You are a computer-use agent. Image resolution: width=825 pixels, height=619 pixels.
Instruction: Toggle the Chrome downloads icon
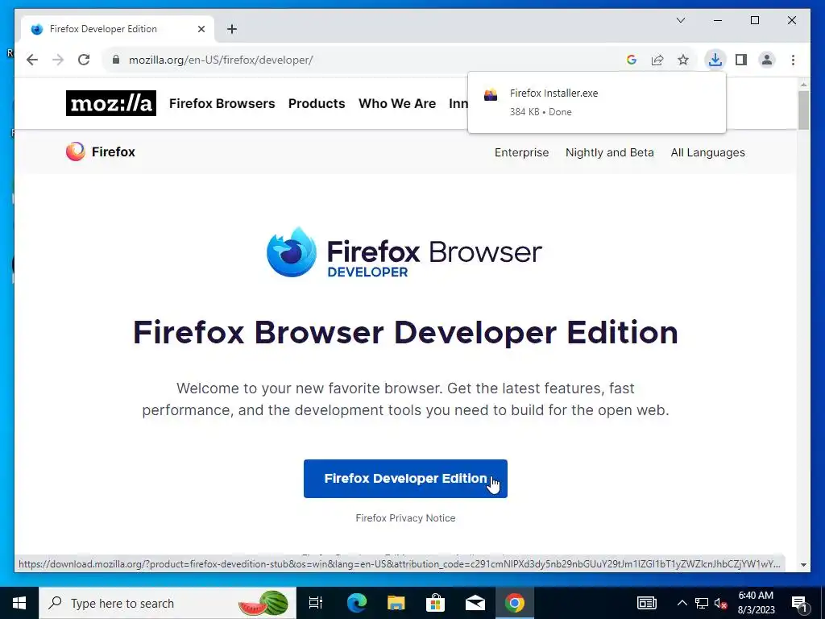click(x=715, y=60)
